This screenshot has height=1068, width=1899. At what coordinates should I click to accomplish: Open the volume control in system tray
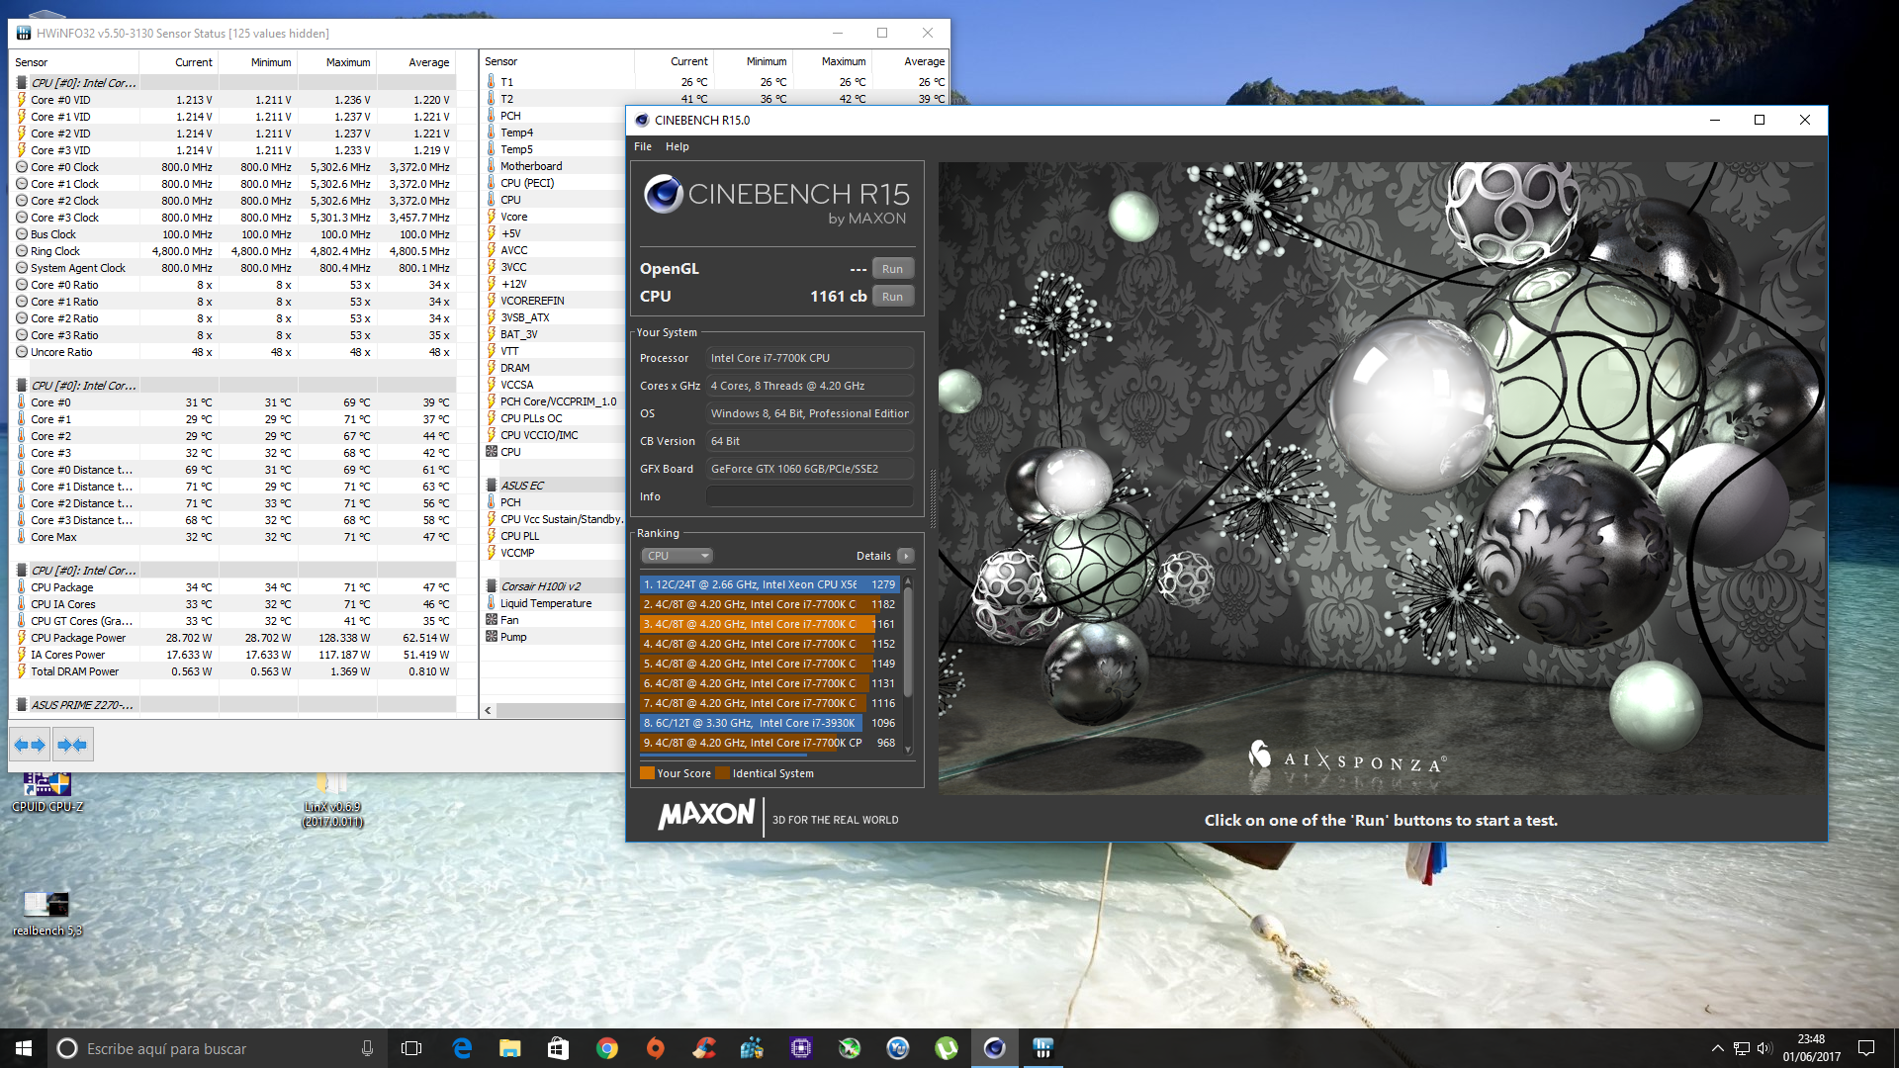[x=1764, y=1048]
